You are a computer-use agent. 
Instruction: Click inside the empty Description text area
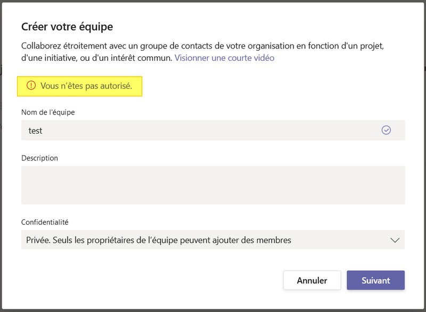click(213, 185)
